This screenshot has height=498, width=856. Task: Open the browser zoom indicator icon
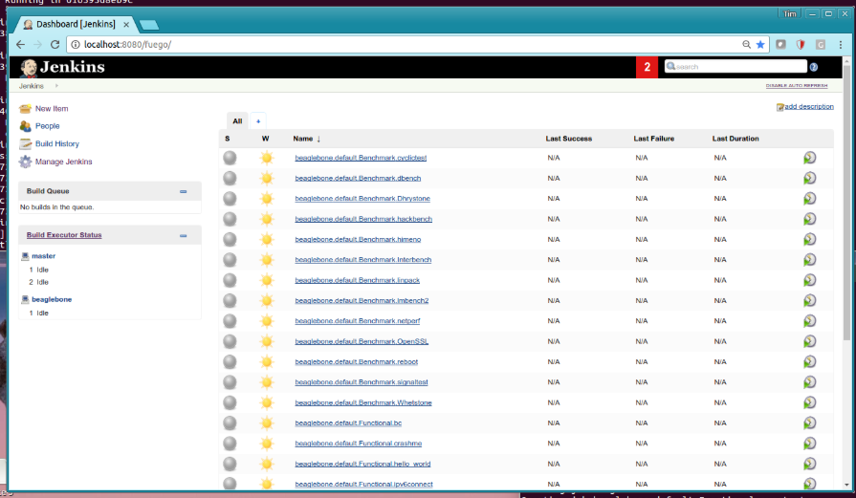tap(746, 45)
